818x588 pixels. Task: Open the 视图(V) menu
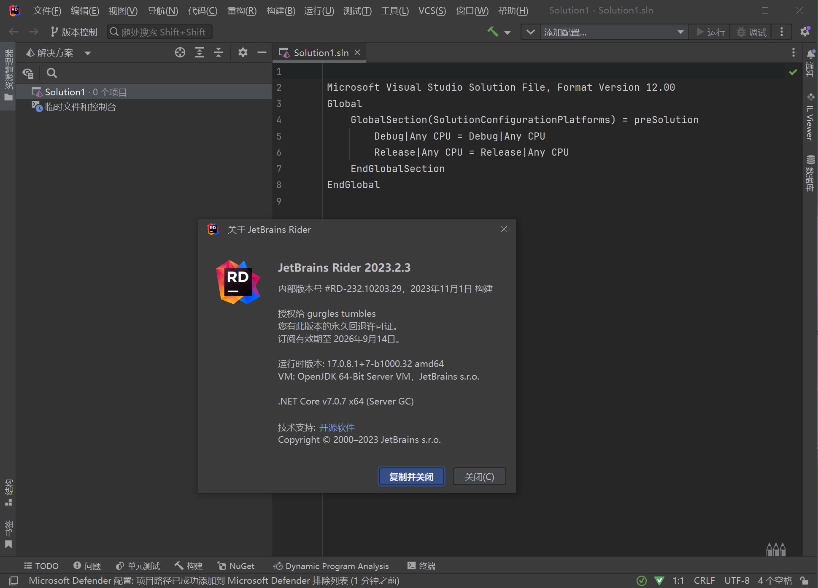[x=123, y=11]
